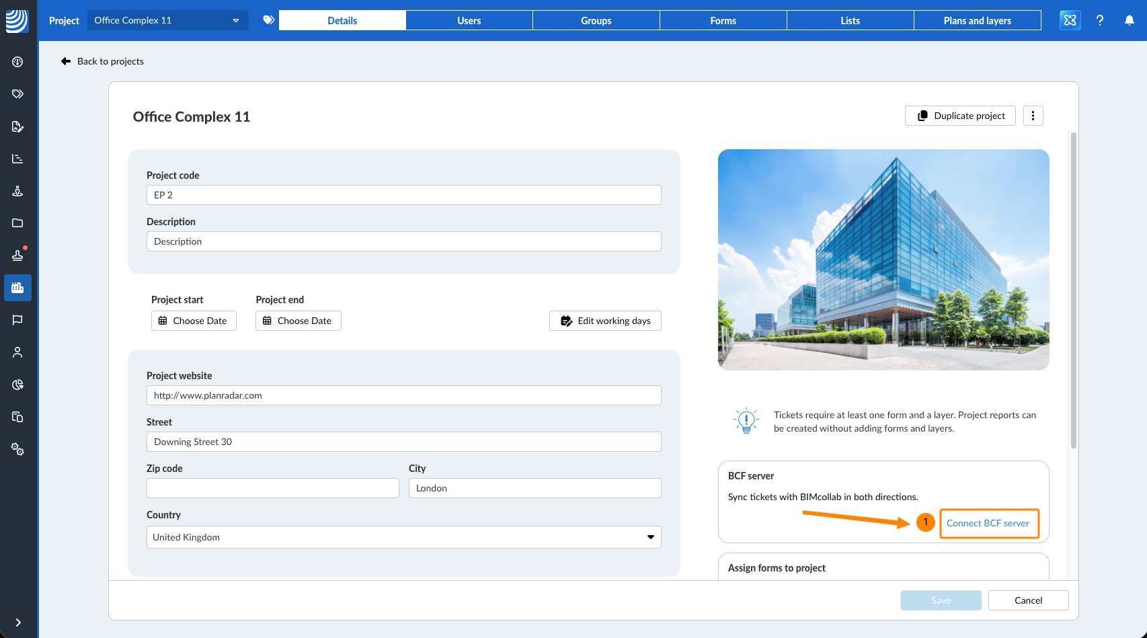Open the folder documents icon in sidebar
1147x638 pixels.
tap(17, 223)
